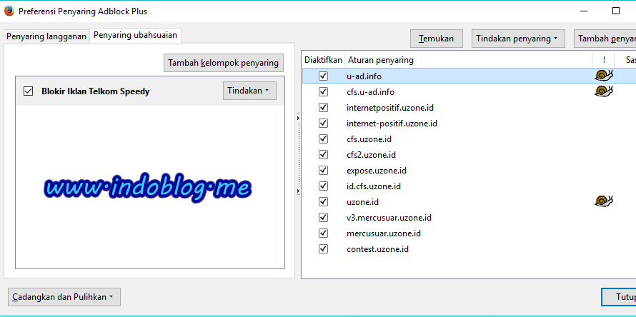Toggle the internet-positif.uzone.id filter checkbox

pos(323,123)
